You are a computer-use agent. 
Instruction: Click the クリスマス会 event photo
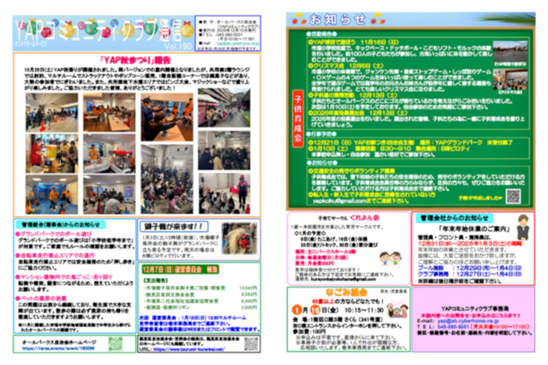point(509,80)
